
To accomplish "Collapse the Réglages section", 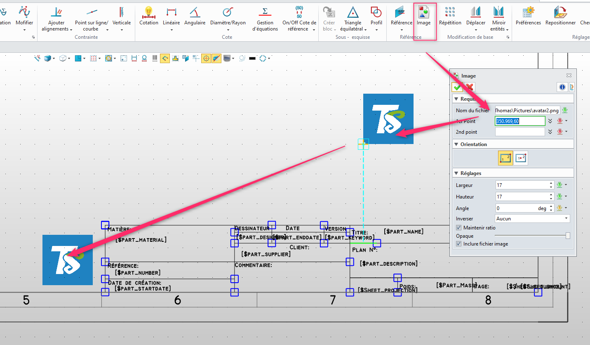I will click(456, 173).
